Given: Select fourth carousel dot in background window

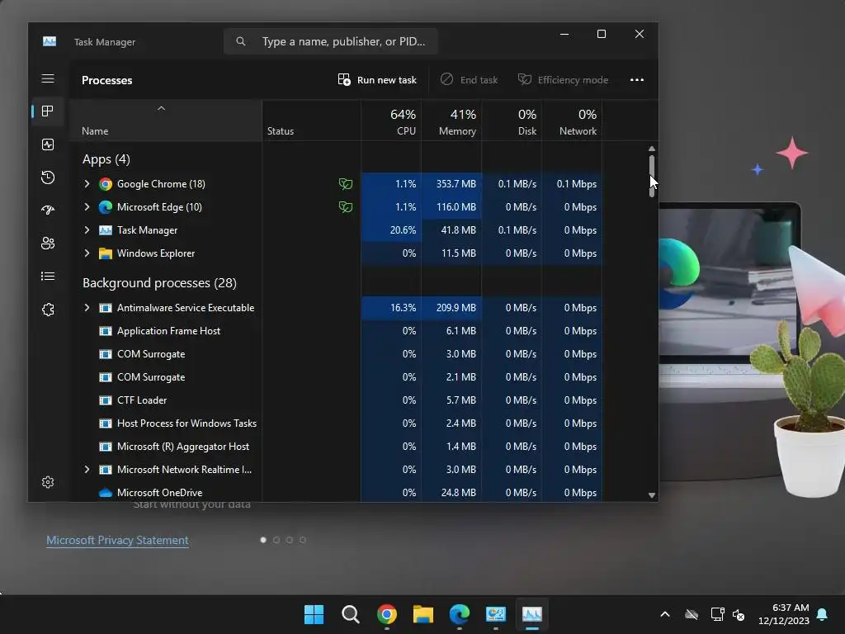Looking at the screenshot, I should pos(303,540).
